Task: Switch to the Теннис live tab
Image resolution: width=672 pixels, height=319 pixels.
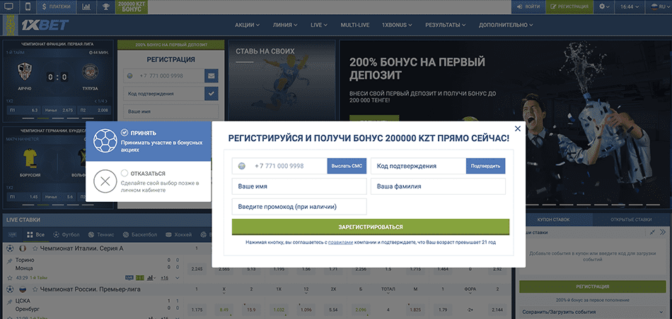Action: tap(100, 235)
